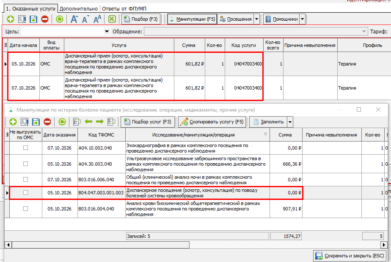Click the Скопировать услугу (F5) button
The width and height of the screenshot is (391, 262).
[x=212, y=122]
